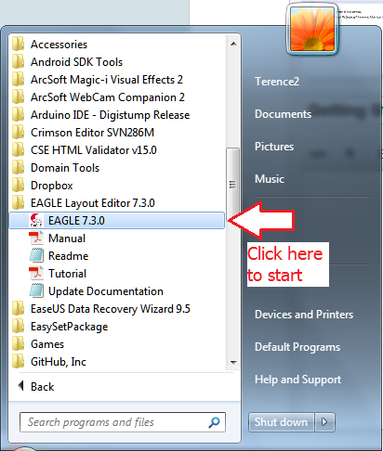Open Terence2 user folder
The image size is (383, 451).
pos(277,82)
